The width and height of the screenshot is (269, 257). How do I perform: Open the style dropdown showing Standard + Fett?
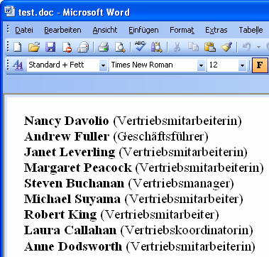pos(103,65)
